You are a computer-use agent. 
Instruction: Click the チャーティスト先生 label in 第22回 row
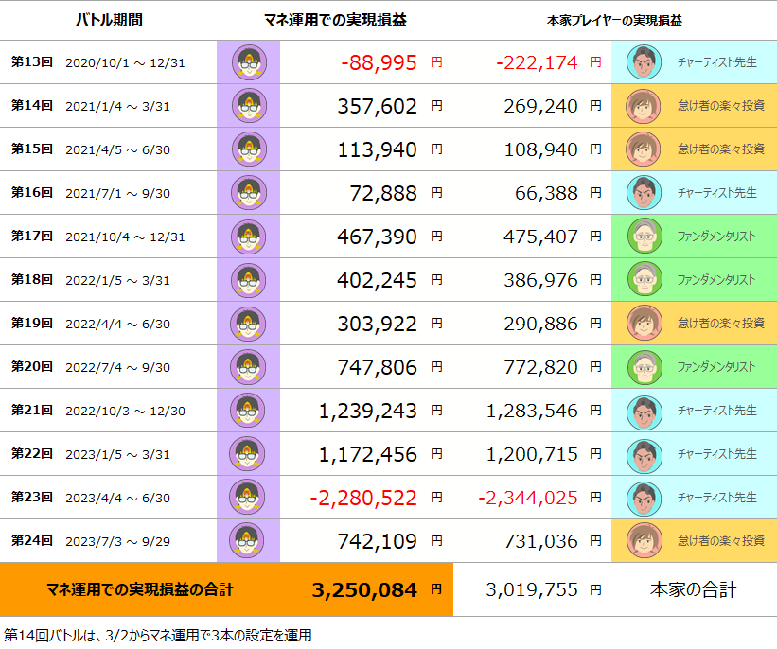click(x=717, y=454)
